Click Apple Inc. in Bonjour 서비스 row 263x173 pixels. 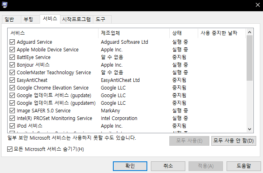click(112, 65)
